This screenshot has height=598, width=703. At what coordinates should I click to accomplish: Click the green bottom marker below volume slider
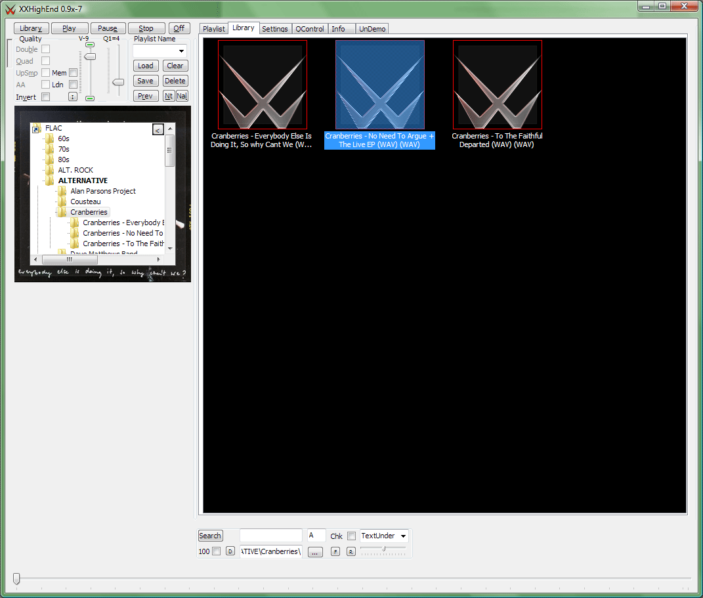pyautogui.click(x=90, y=98)
